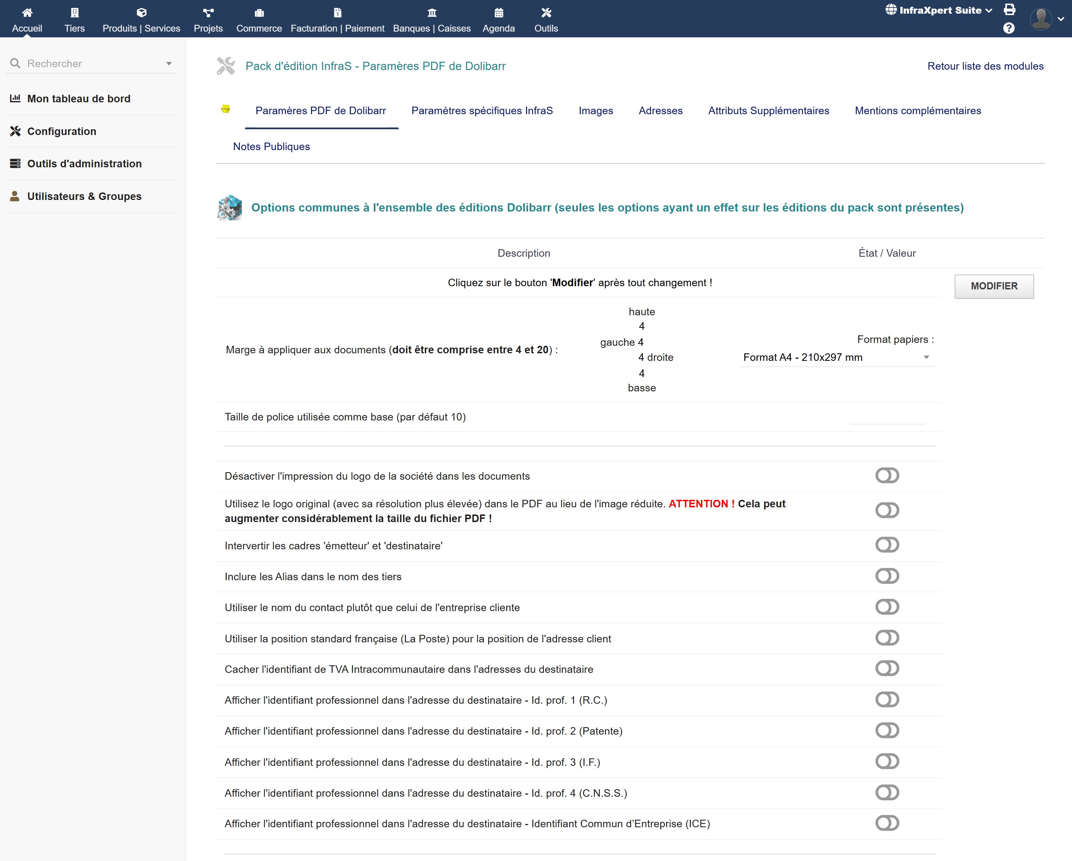Image resolution: width=1072 pixels, height=861 pixels.
Task: Switch to the Images tab
Action: [595, 111]
